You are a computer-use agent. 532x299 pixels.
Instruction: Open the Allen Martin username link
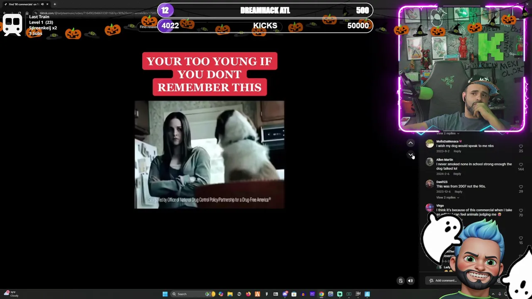444,159
